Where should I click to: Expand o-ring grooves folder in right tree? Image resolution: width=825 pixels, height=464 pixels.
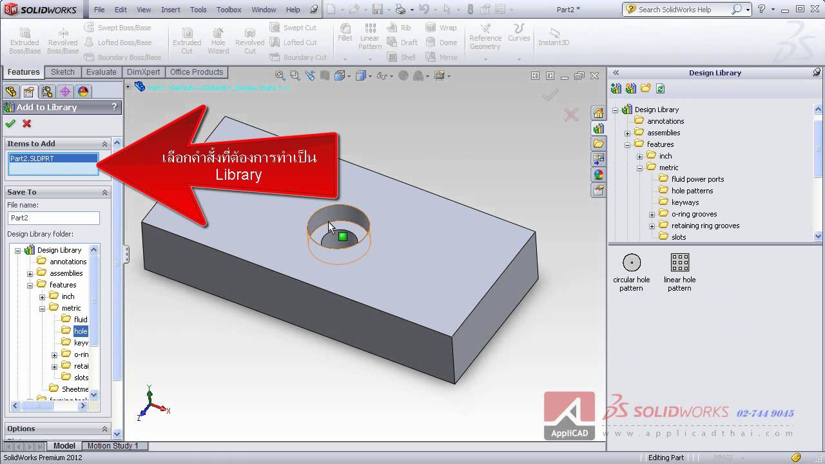(652, 215)
